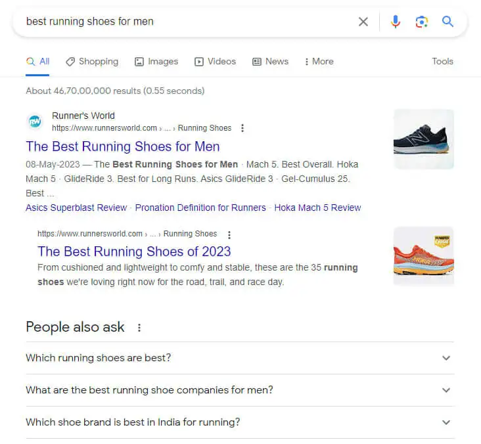Clear the search box with the X icon
The image size is (481, 444).
pyautogui.click(x=363, y=22)
